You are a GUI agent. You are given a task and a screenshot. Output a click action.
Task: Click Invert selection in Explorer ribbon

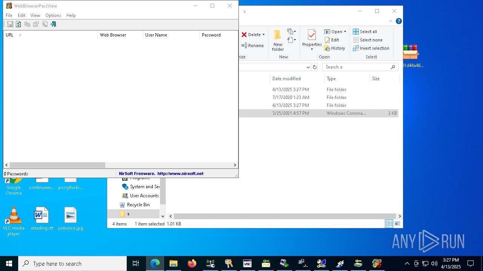(371, 48)
